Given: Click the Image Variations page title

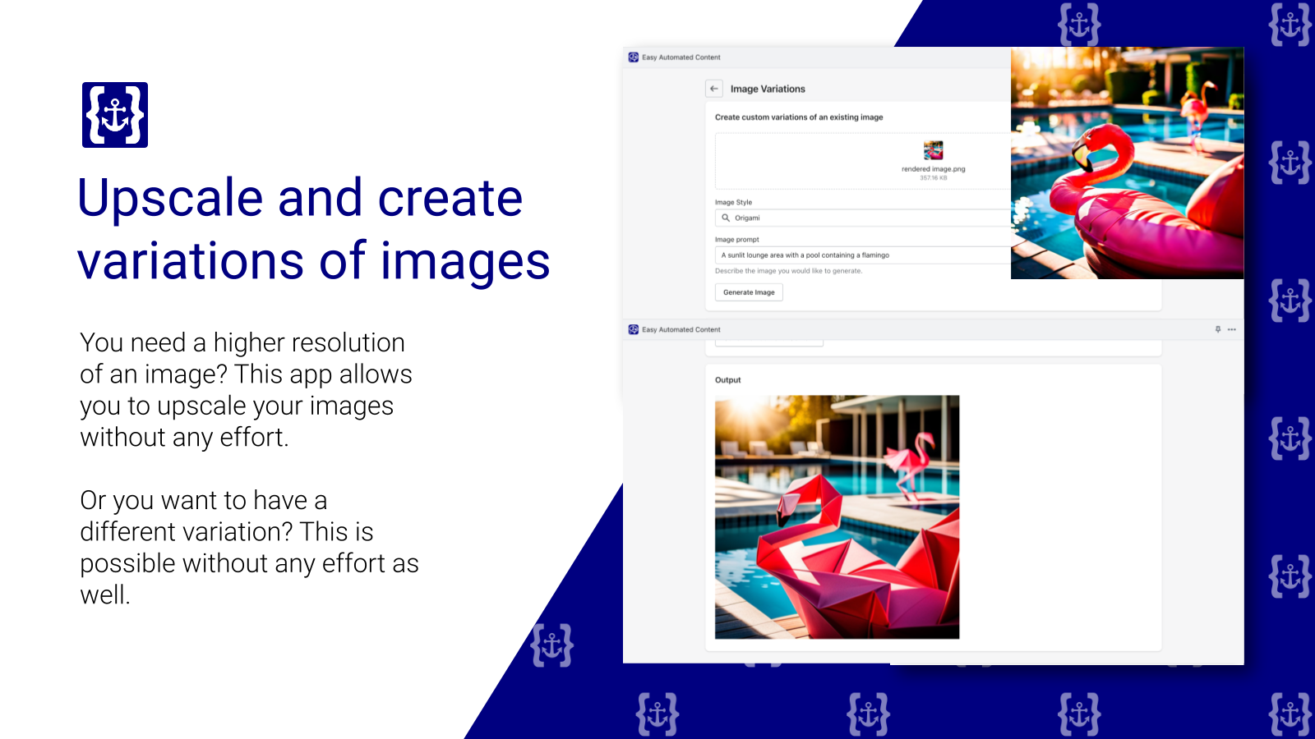Looking at the screenshot, I should [x=768, y=89].
